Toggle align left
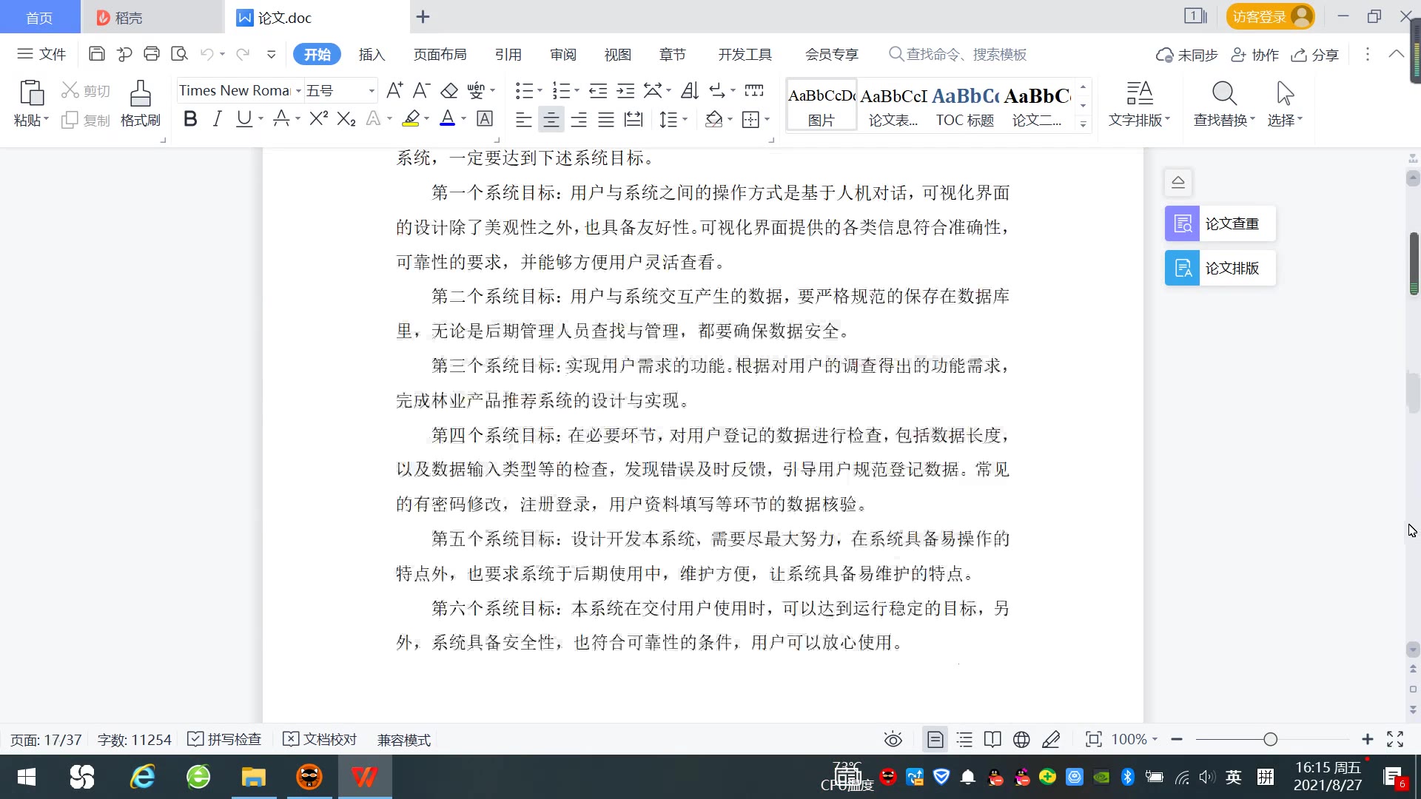The height and width of the screenshot is (799, 1421). (523, 119)
